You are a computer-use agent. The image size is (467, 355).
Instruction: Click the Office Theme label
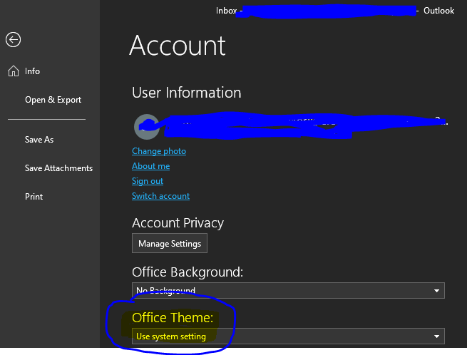click(173, 318)
